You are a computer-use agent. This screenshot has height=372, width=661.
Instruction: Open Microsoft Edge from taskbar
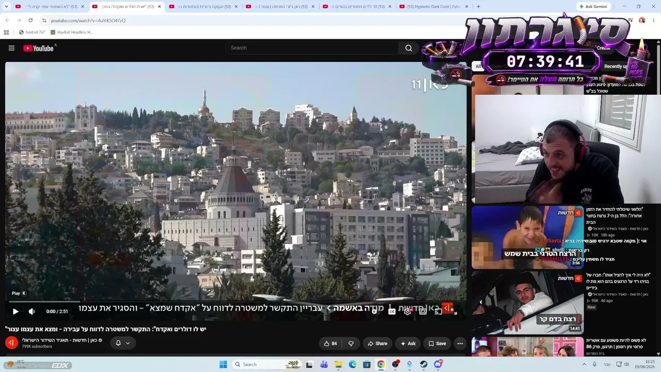click(x=352, y=365)
